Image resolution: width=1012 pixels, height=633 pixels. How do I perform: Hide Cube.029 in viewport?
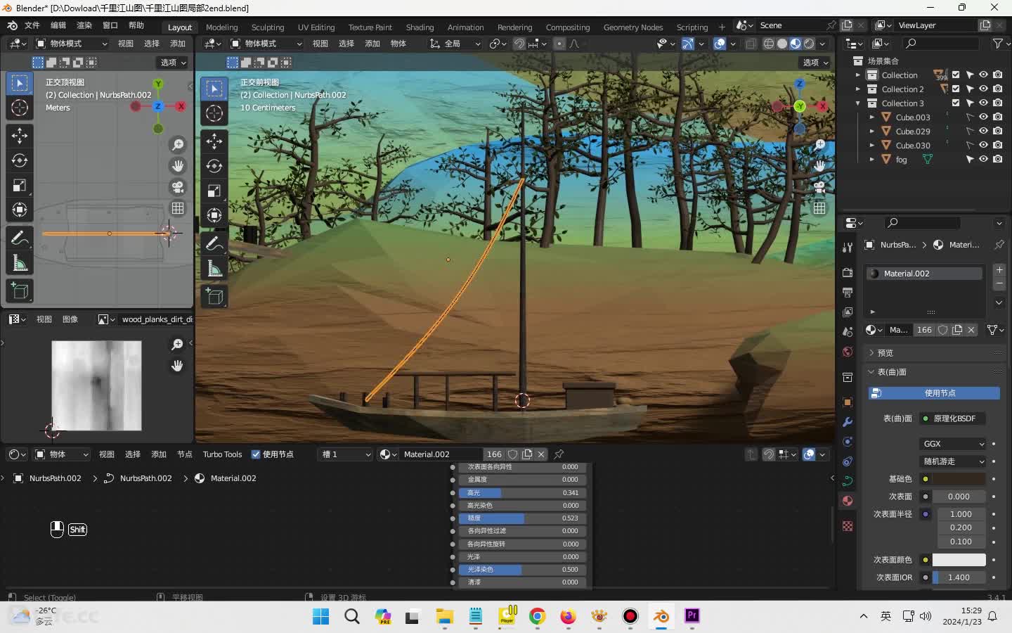983,132
